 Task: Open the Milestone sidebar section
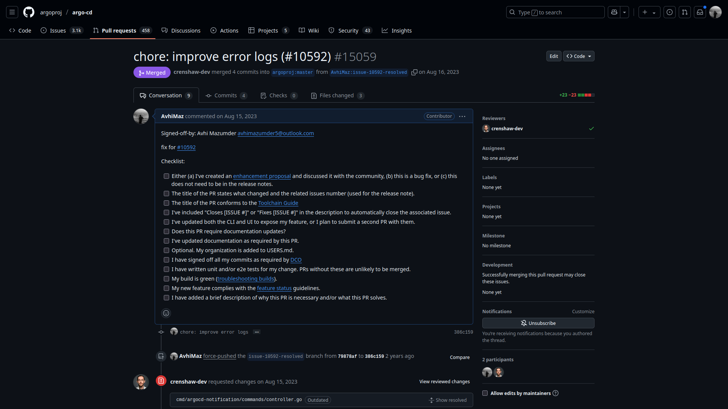[493, 236]
